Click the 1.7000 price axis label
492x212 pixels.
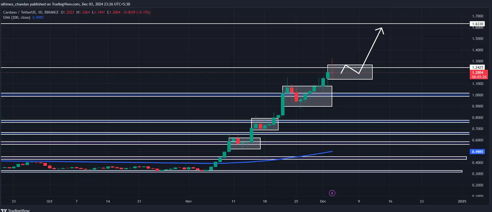pos(478,16)
